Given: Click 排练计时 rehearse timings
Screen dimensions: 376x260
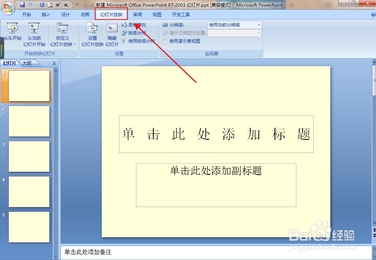Looking at the screenshot, I should [134, 33].
